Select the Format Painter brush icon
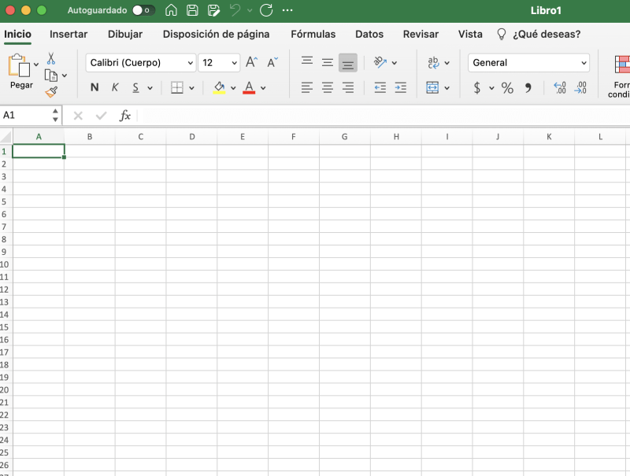This screenshot has height=476, width=630. pyautogui.click(x=51, y=92)
